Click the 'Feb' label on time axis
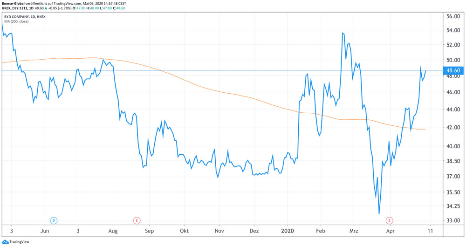The height and width of the screenshot is (247, 466). pos(321,231)
